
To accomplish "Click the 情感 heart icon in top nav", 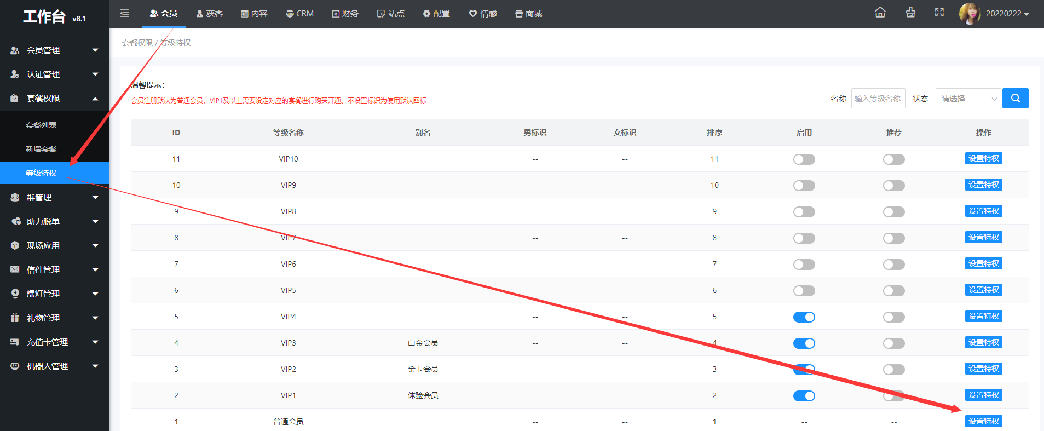I will (473, 14).
